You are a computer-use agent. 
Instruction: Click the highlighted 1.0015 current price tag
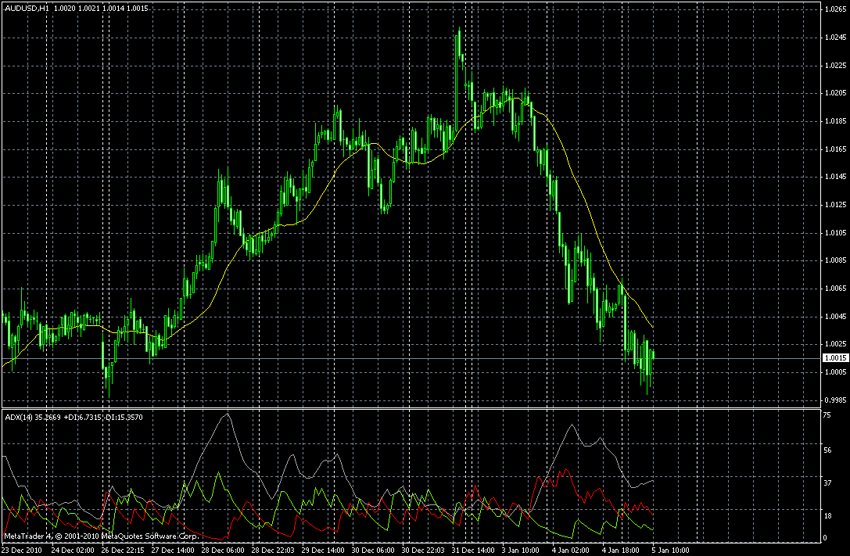tap(835, 358)
